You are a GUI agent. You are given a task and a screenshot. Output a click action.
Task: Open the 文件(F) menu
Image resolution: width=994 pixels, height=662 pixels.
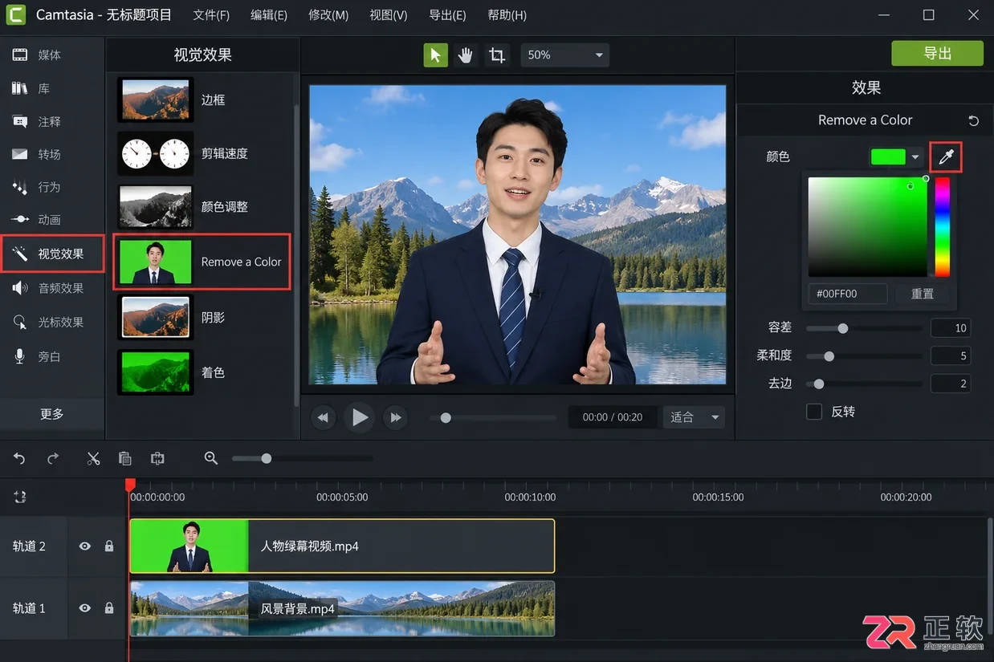pyautogui.click(x=211, y=15)
